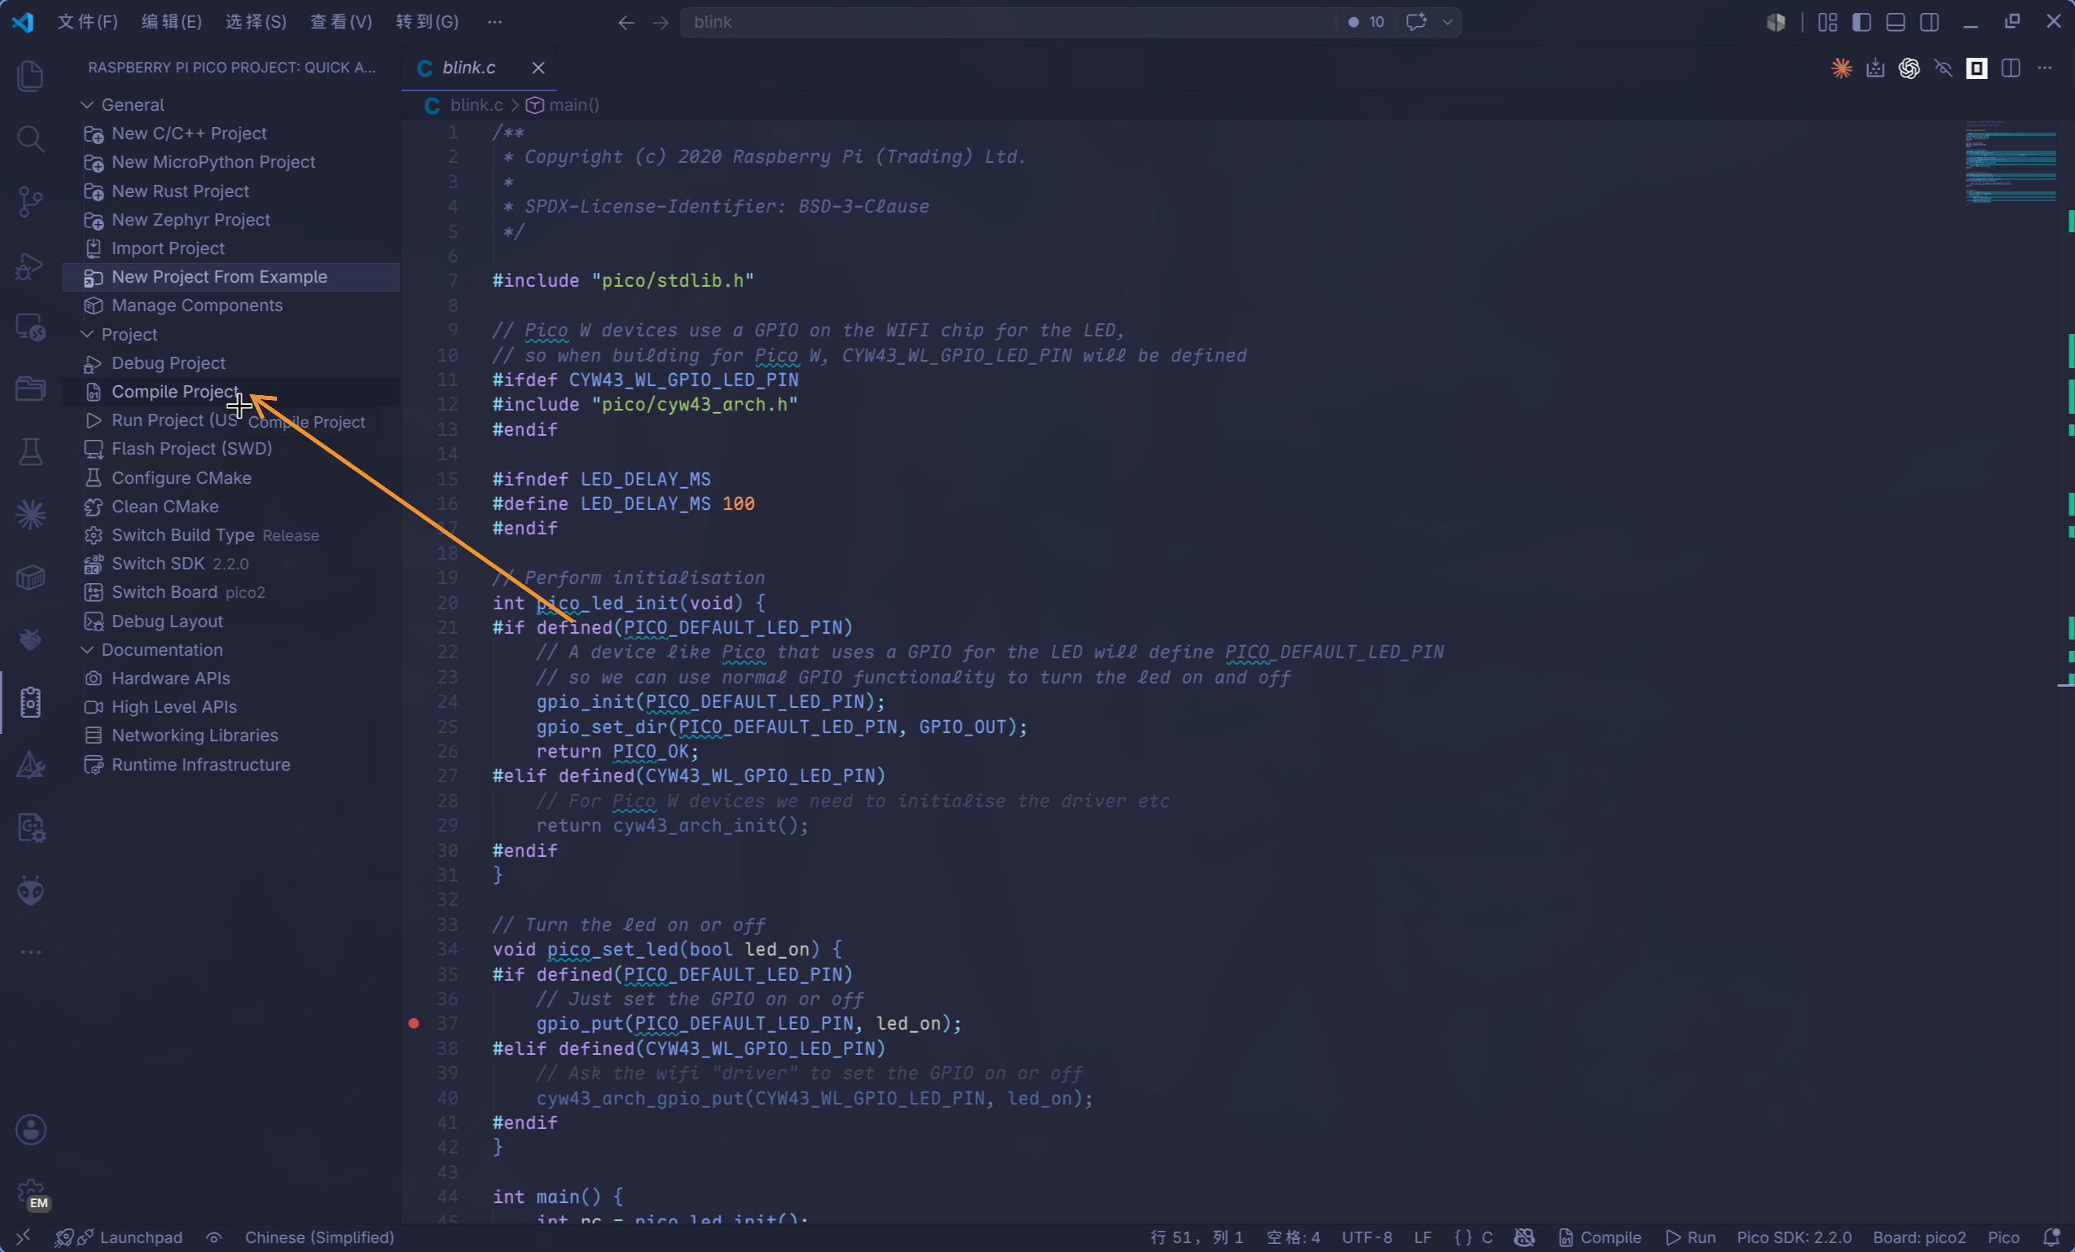Toggle the crossed-out eye icon in editor toolbar
Viewport: 2075px width, 1252px height.
[1943, 68]
